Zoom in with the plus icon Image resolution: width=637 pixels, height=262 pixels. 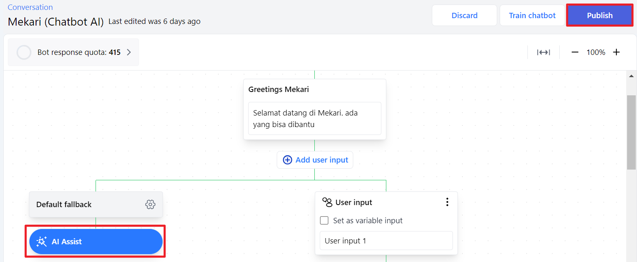(616, 52)
